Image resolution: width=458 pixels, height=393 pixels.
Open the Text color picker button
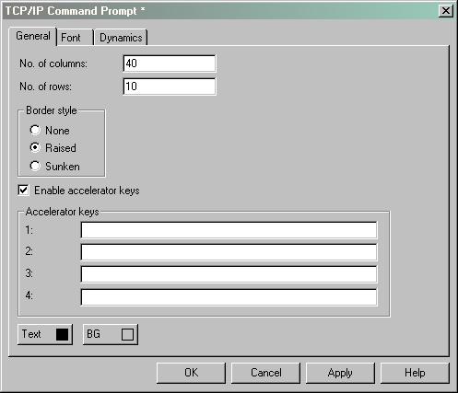click(45, 334)
